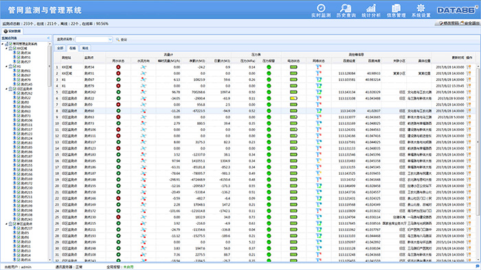Click network status icon in row 12

click(319, 136)
